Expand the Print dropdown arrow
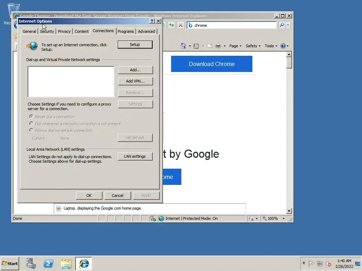Viewport: 362px width, 271px height. tap(224, 46)
